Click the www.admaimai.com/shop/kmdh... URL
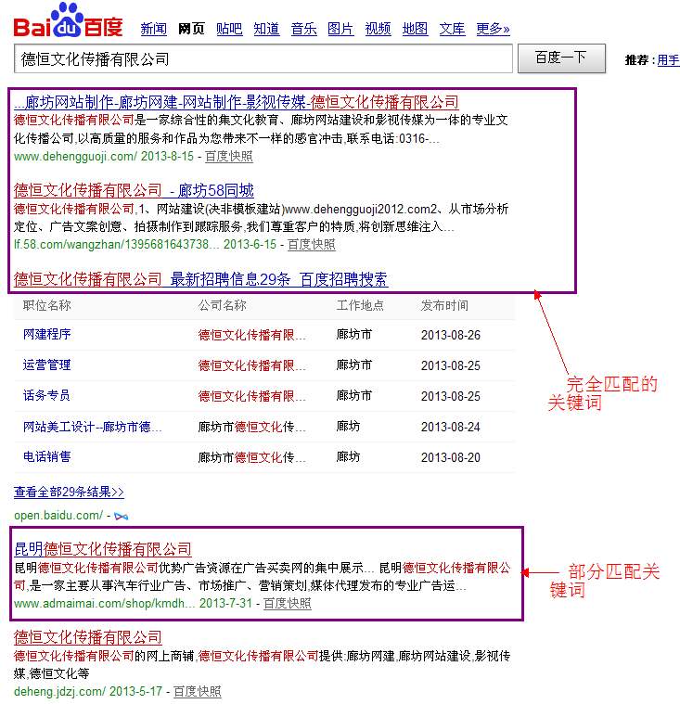680x704 pixels. pyautogui.click(x=105, y=603)
